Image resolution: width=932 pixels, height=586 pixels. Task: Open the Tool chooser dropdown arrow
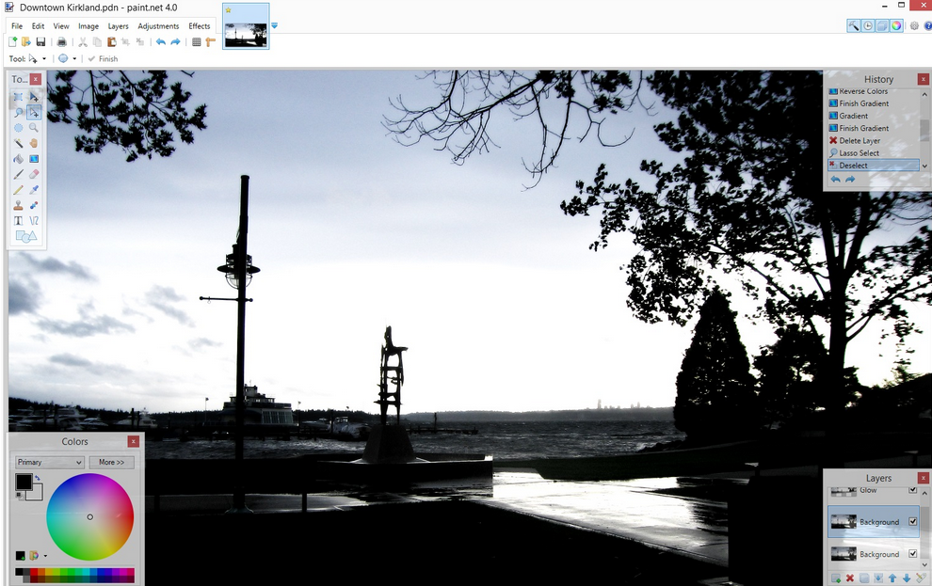click(x=44, y=58)
